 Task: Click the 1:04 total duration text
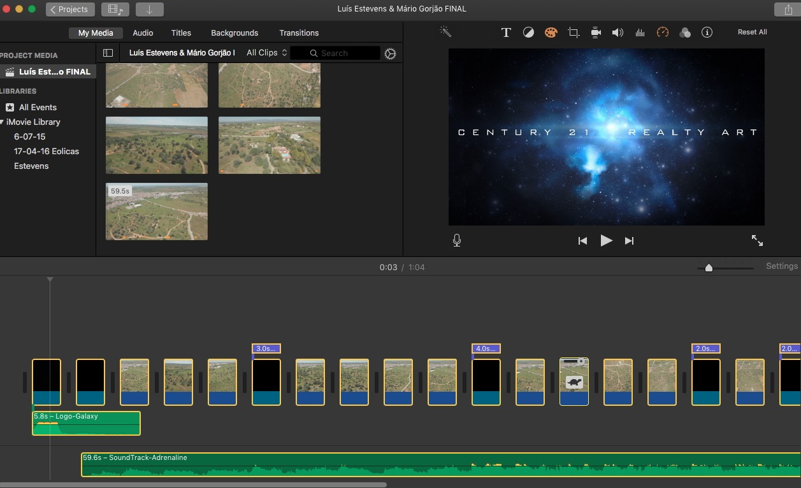417,267
